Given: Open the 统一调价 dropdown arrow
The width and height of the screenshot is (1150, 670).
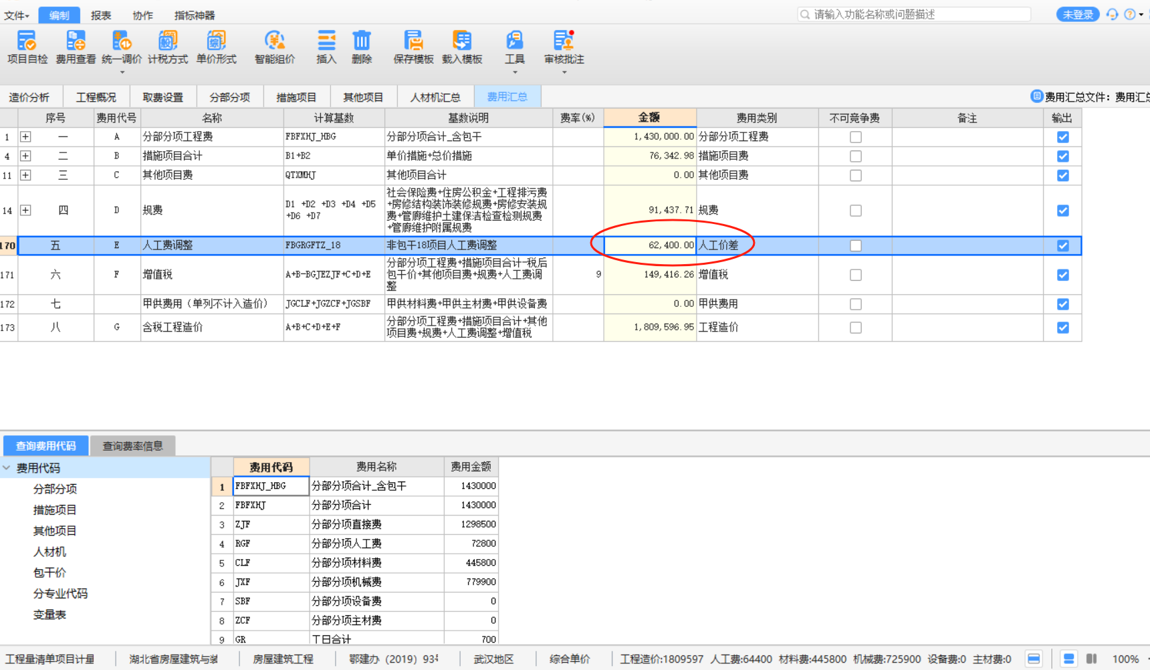Looking at the screenshot, I should [122, 72].
